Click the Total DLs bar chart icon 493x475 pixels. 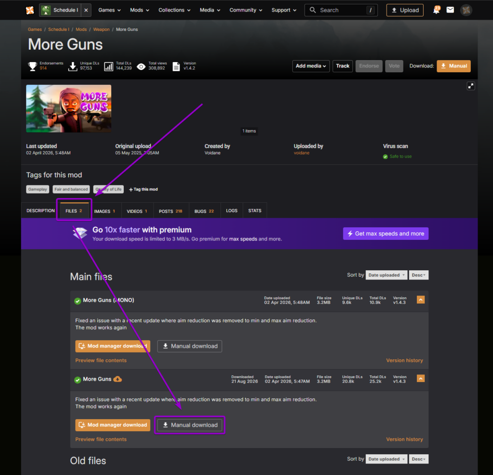click(108, 66)
